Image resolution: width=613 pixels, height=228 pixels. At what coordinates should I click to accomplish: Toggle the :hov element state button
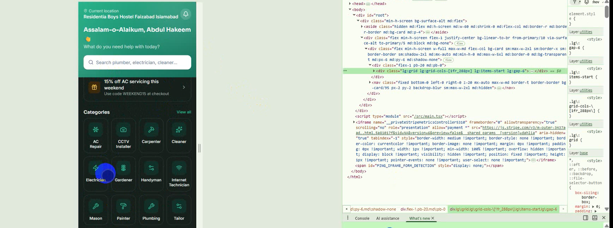pos(596,2)
